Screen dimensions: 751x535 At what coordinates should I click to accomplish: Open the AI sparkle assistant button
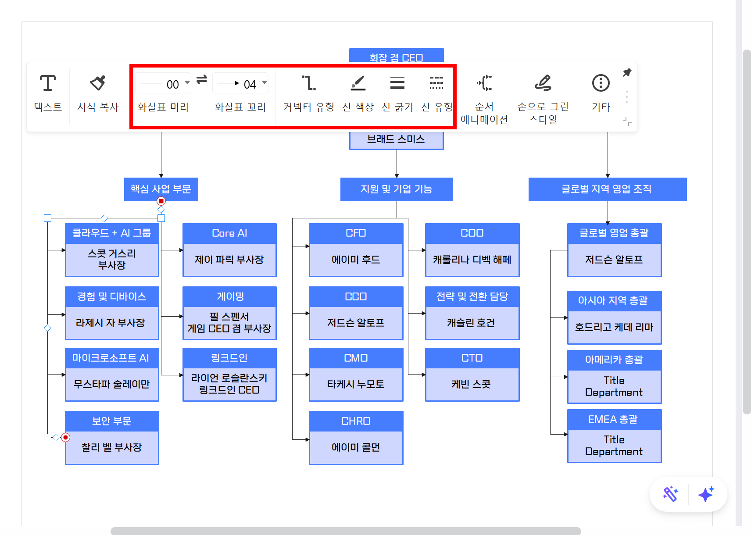click(706, 494)
